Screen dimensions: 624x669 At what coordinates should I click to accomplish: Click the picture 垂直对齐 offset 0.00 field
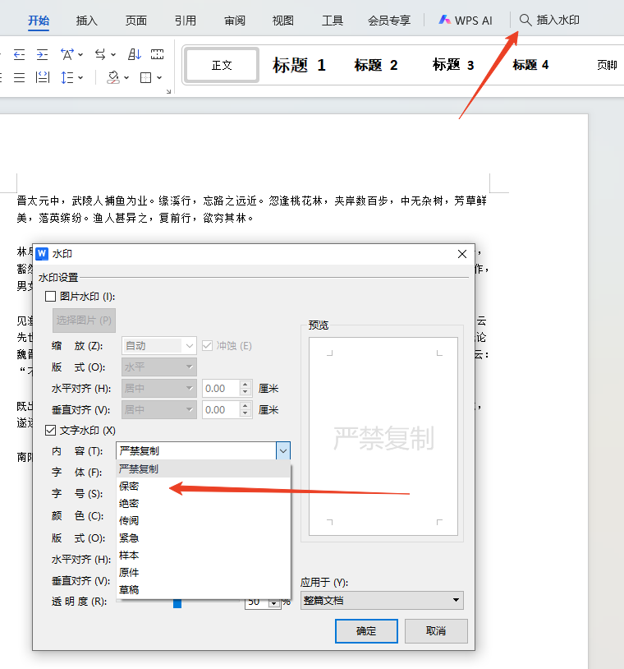point(222,409)
